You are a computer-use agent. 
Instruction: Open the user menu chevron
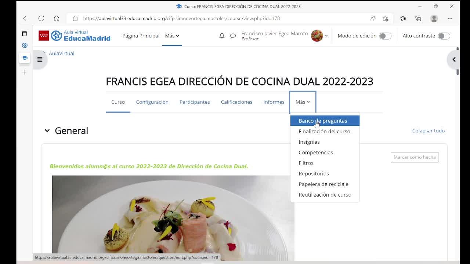point(326,36)
